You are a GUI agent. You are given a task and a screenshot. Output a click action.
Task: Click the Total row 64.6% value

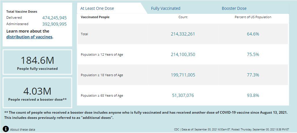(x=253, y=34)
